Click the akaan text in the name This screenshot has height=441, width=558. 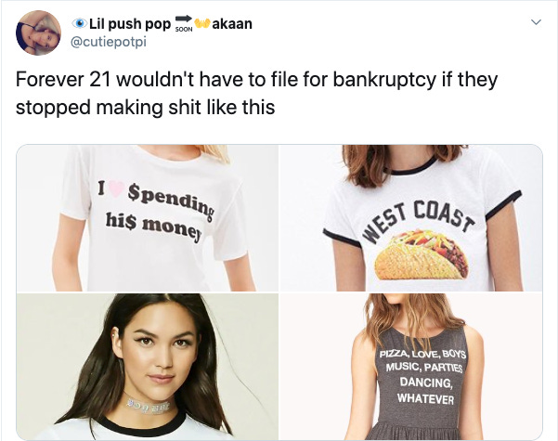[232, 24]
